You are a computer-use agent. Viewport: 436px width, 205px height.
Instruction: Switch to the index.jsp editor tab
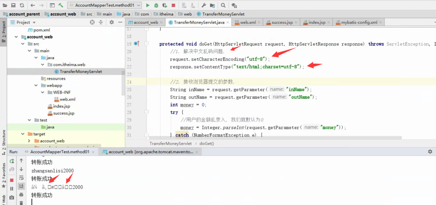316,23
